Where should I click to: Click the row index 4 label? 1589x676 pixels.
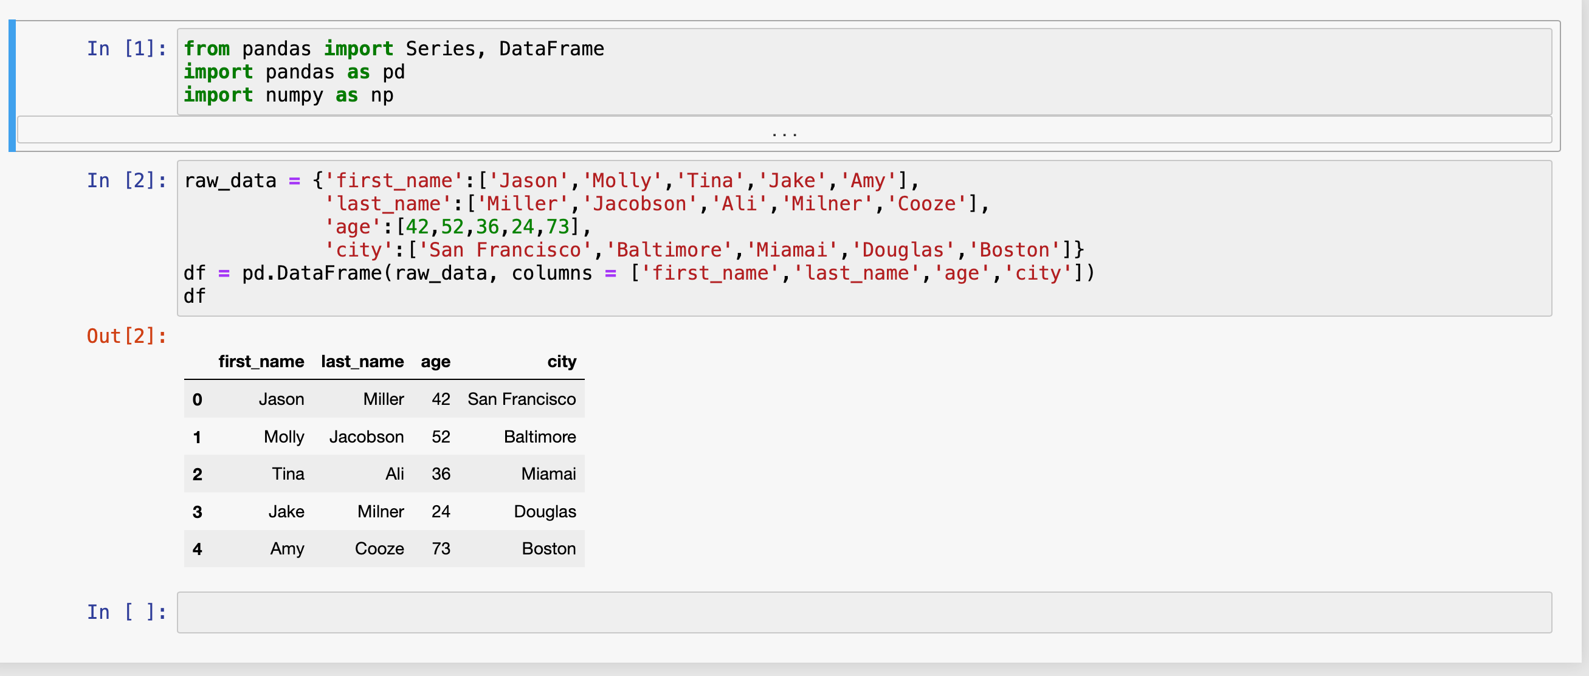click(198, 549)
